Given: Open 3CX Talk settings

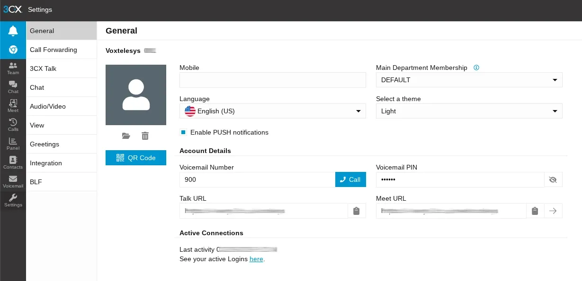Looking at the screenshot, I should coord(62,68).
